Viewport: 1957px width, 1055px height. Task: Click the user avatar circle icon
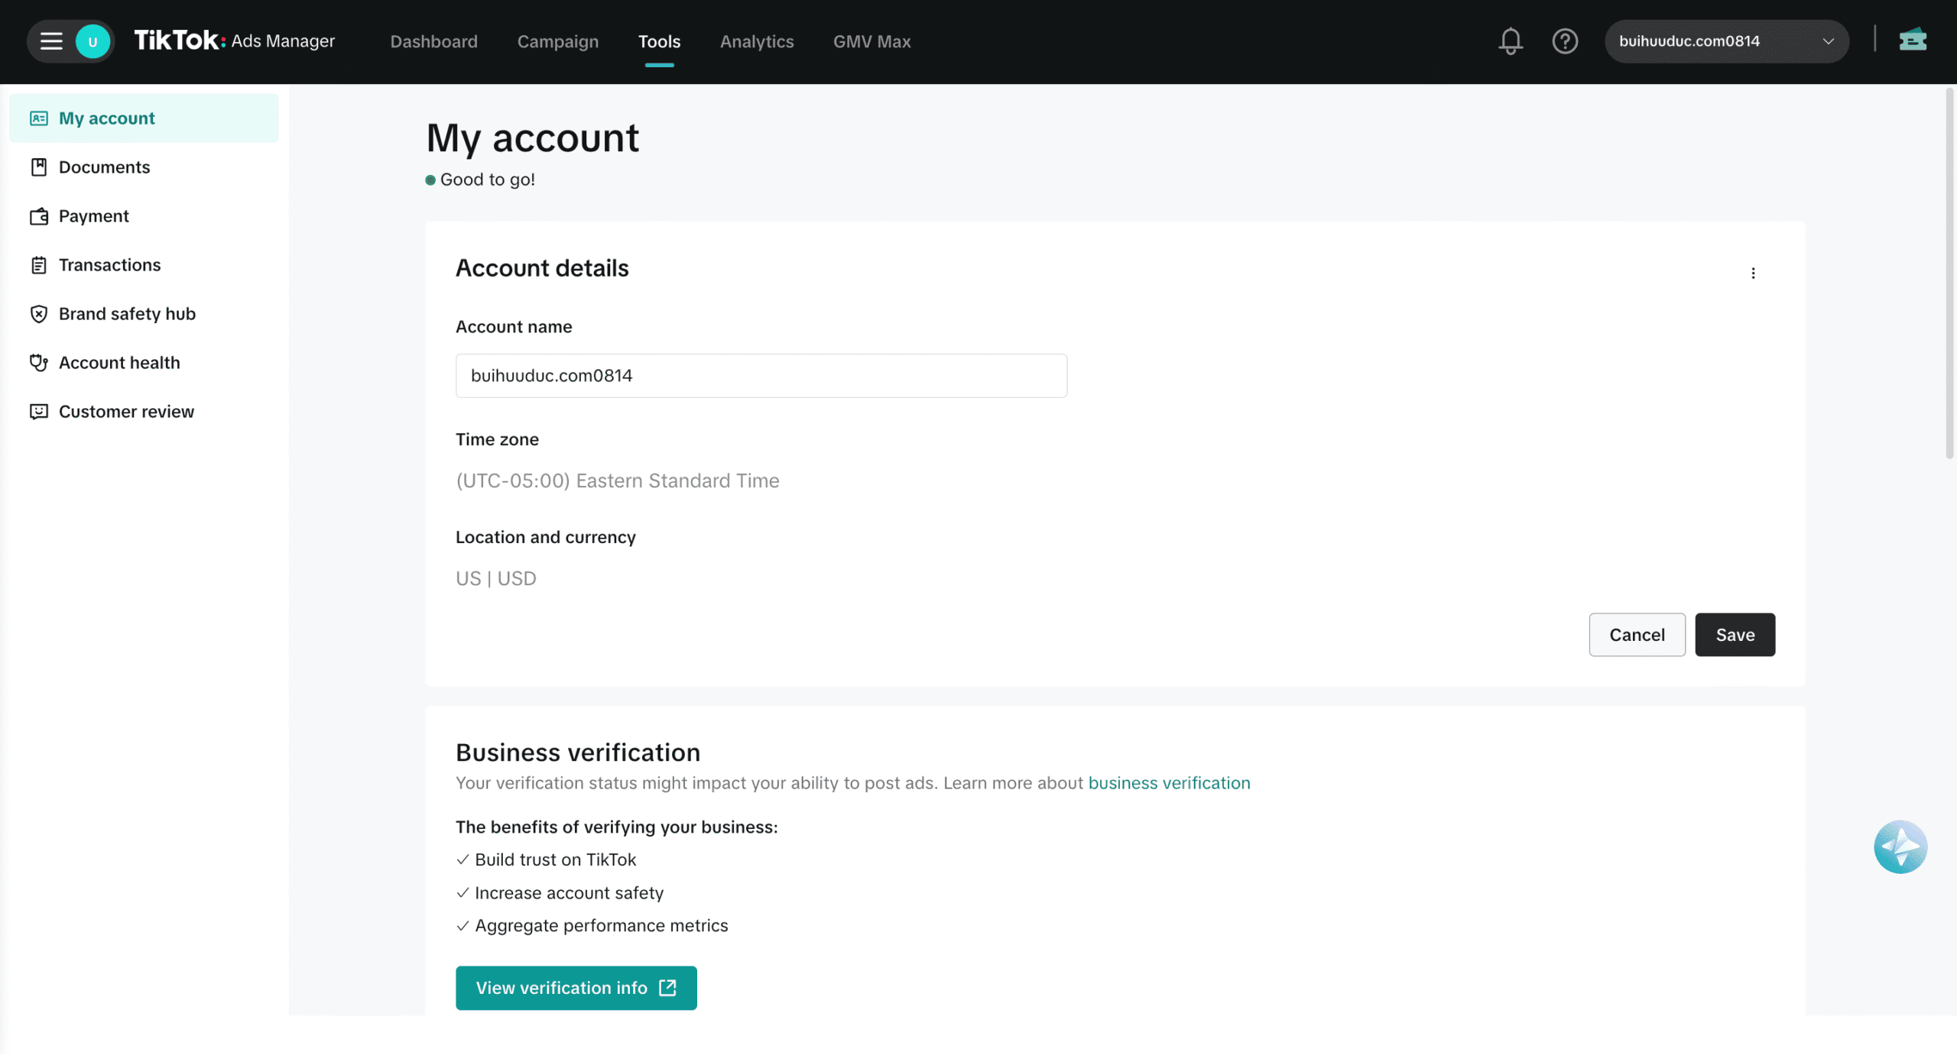92,41
